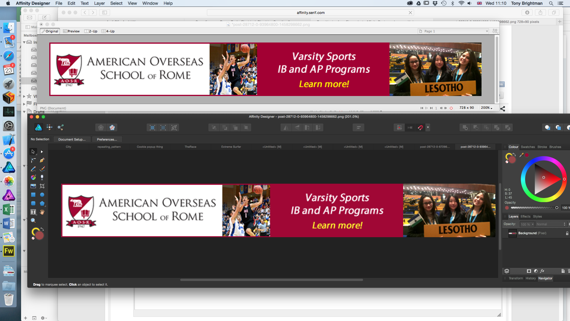Click Safari share button
570x321 pixels.
(x=540, y=12)
